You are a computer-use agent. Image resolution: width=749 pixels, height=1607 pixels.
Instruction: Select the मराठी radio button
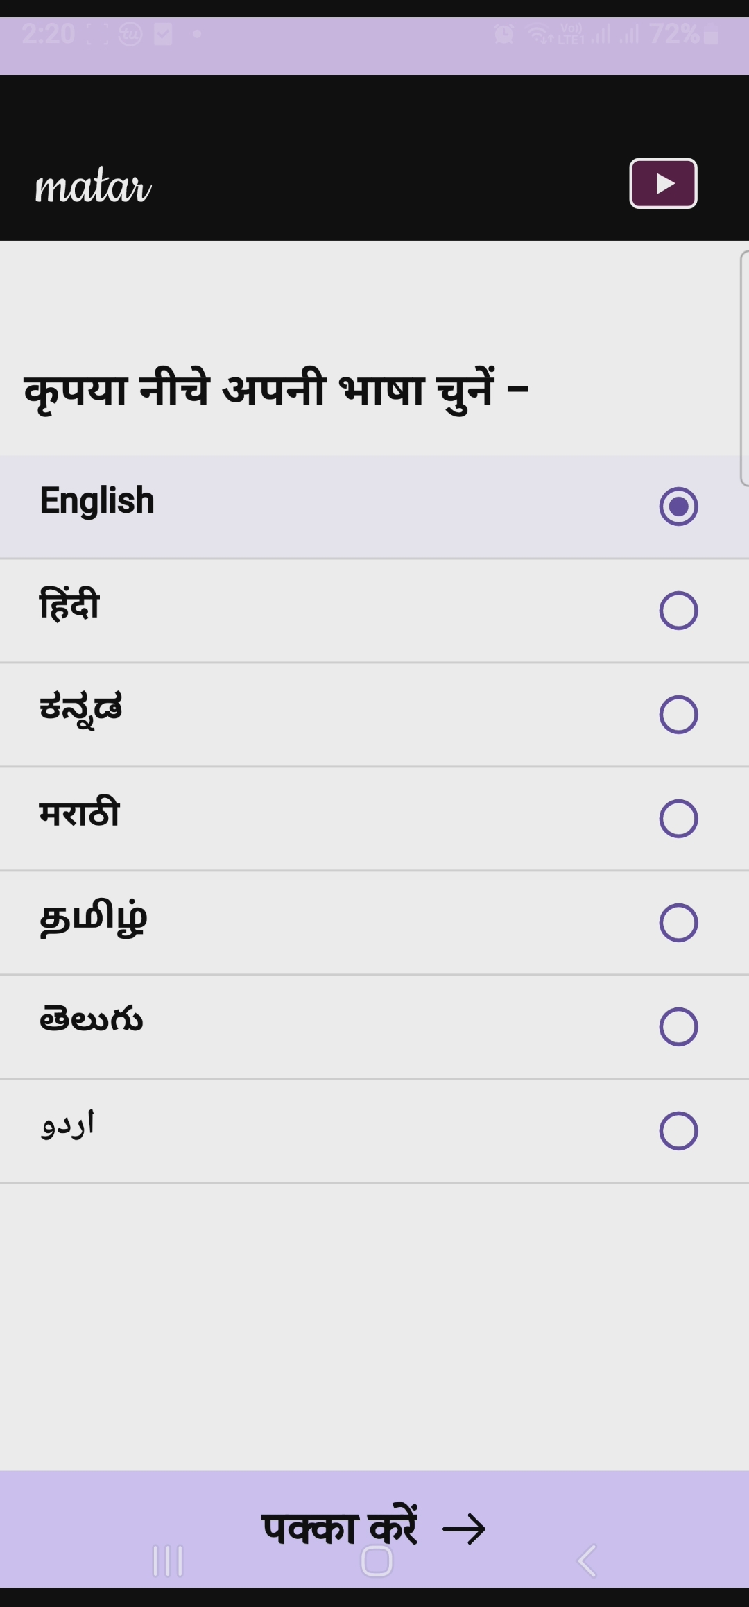point(678,819)
